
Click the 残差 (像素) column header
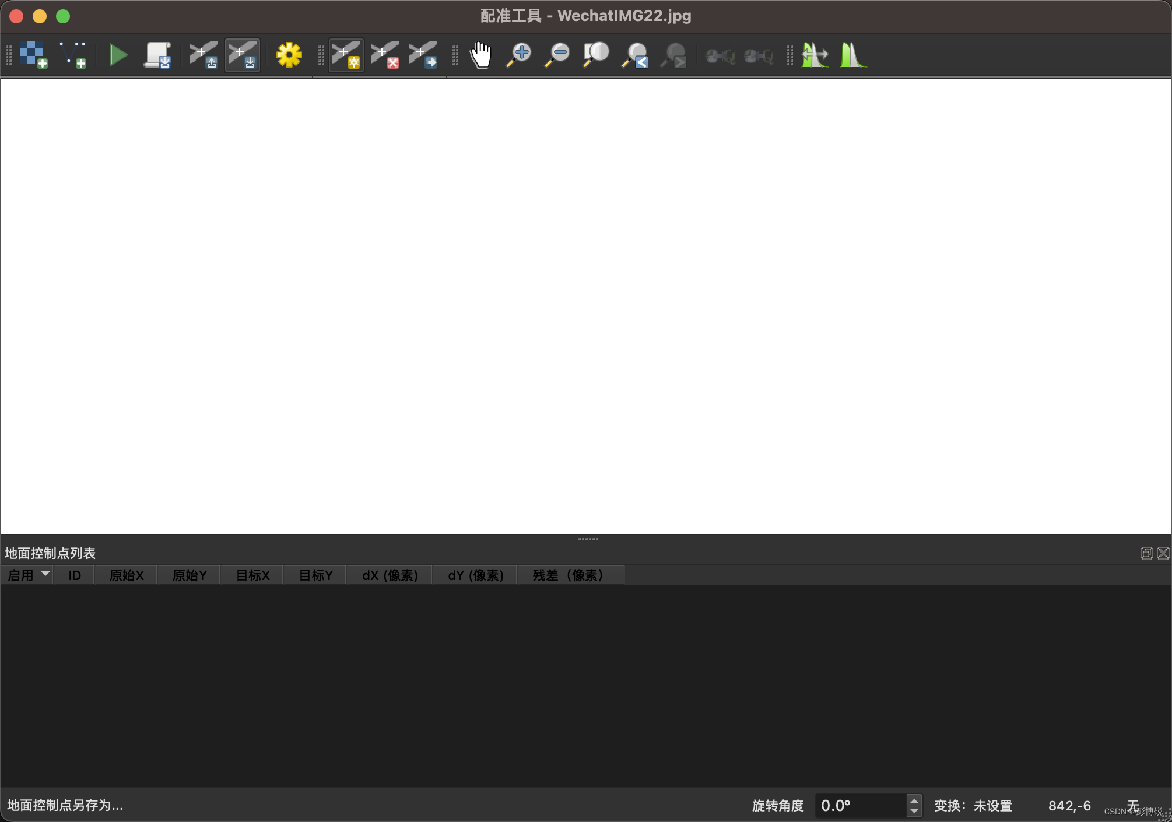click(569, 575)
